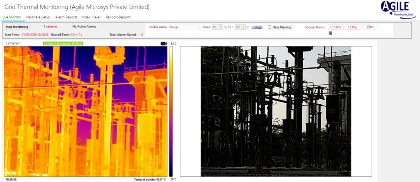The width and height of the screenshot is (420, 182).
Task: Click the Clear snooze button
Action: pyautogui.click(x=370, y=27)
